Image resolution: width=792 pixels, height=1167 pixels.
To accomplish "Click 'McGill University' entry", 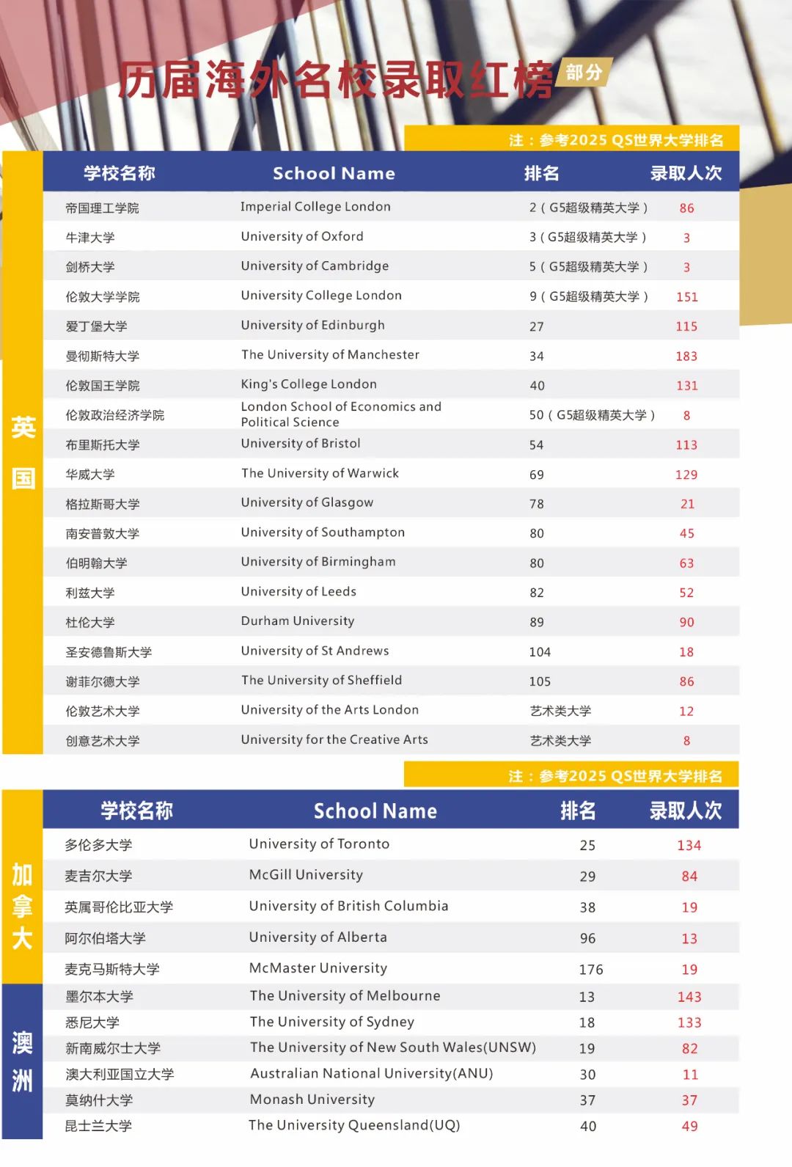I will pyautogui.click(x=306, y=875).
